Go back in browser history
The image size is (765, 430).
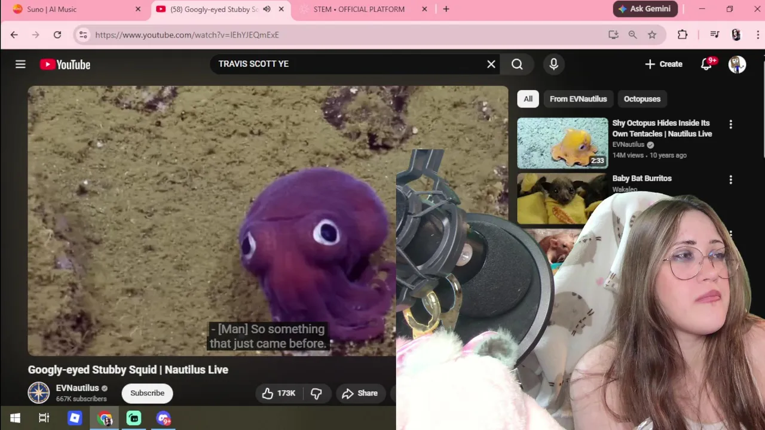[14, 35]
